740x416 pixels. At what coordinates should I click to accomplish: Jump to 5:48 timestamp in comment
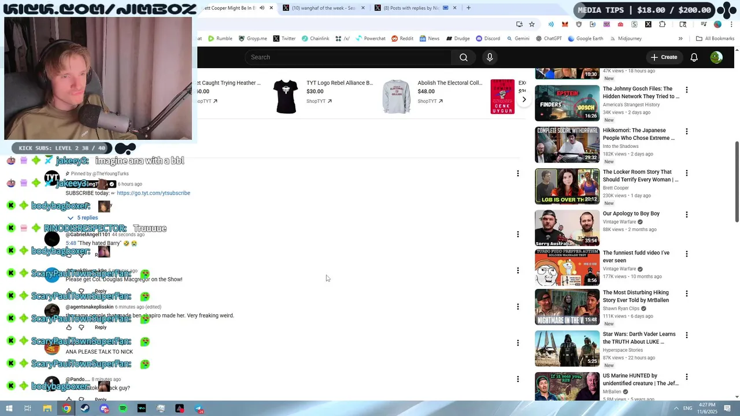(71, 243)
